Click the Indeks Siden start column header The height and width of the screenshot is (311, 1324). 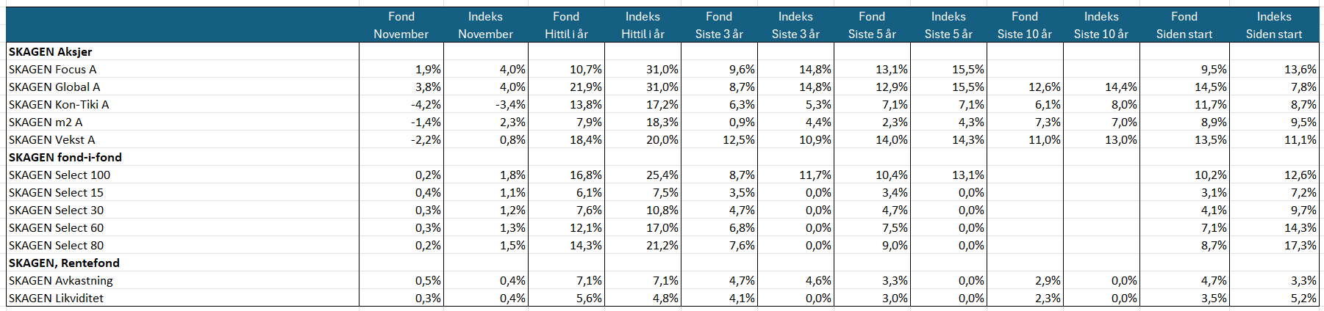1273,25
